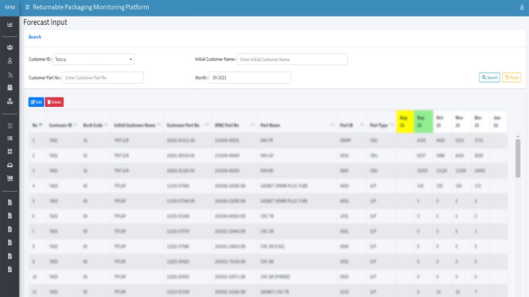The image size is (529, 297).
Task: Open the pallet cart sidebar icon
Action: (x=10, y=178)
